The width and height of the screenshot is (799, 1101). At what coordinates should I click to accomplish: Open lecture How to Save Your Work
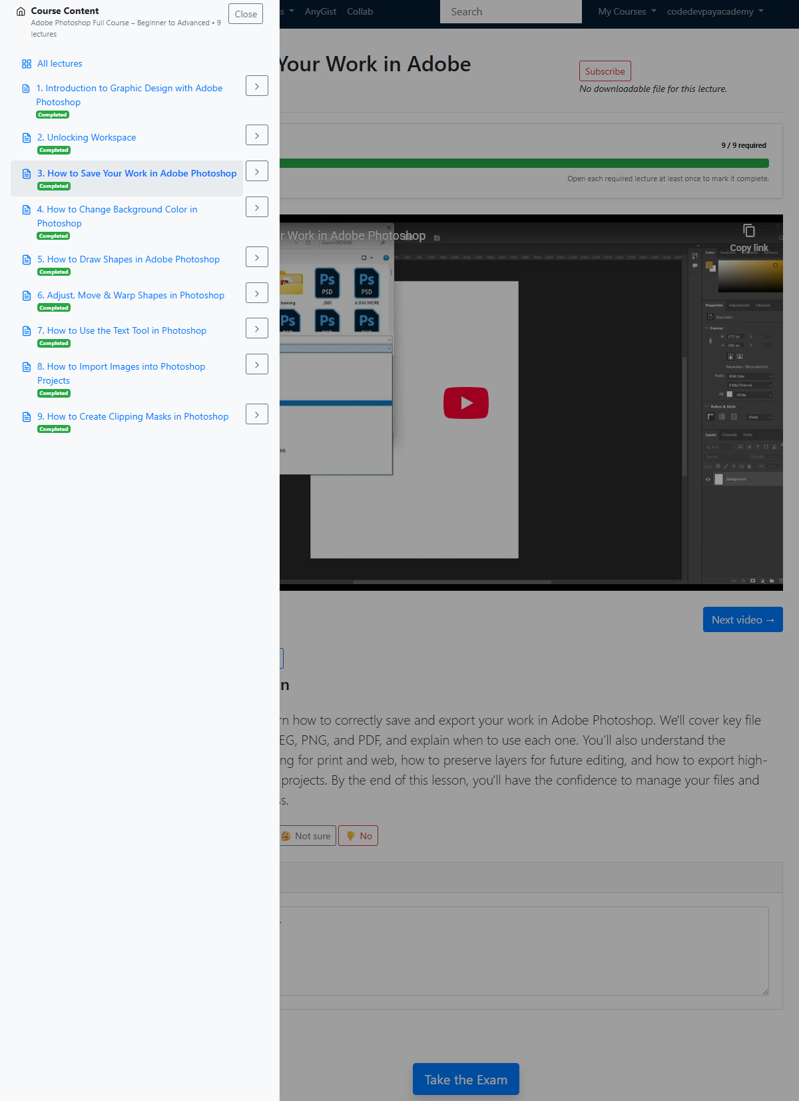[137, 174]
